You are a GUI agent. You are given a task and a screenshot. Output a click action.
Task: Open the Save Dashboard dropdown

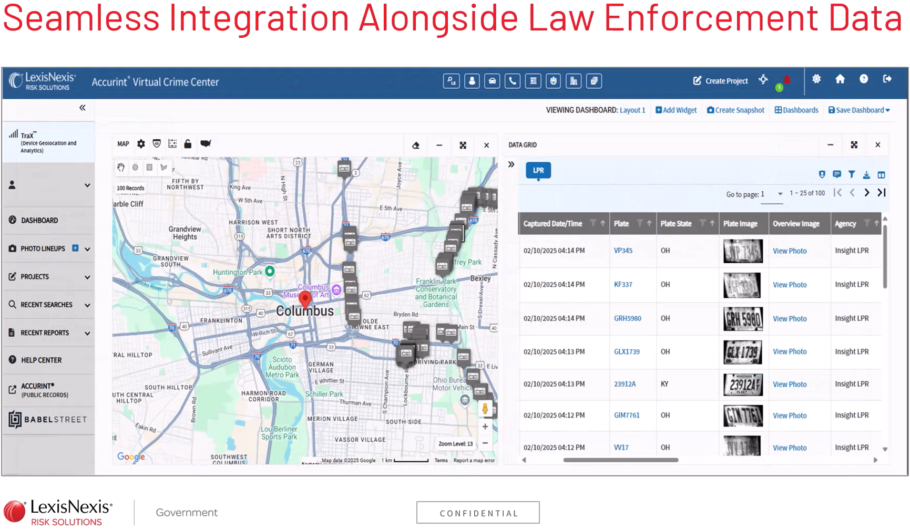click(x=860, y=110)
